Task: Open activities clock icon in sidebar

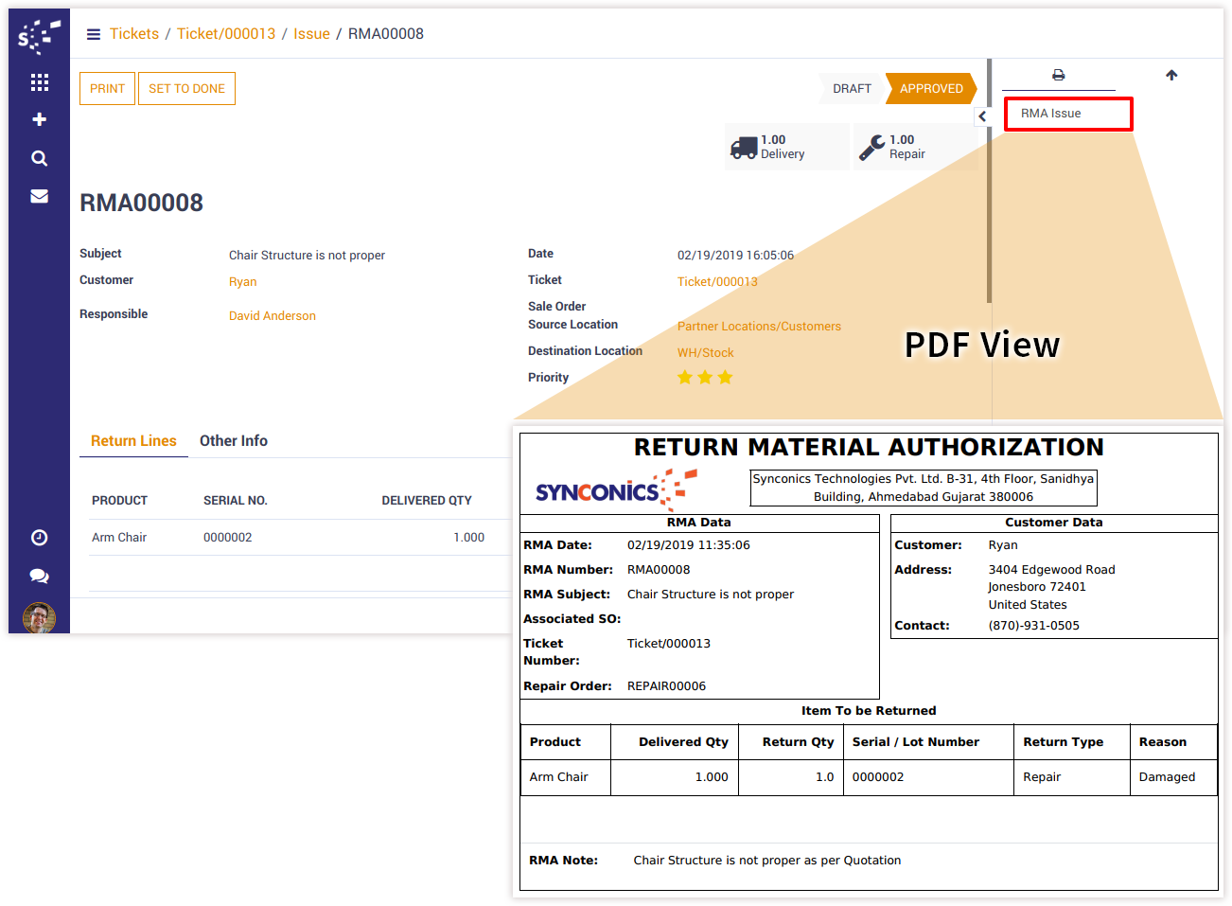Action: click(39, 538)
